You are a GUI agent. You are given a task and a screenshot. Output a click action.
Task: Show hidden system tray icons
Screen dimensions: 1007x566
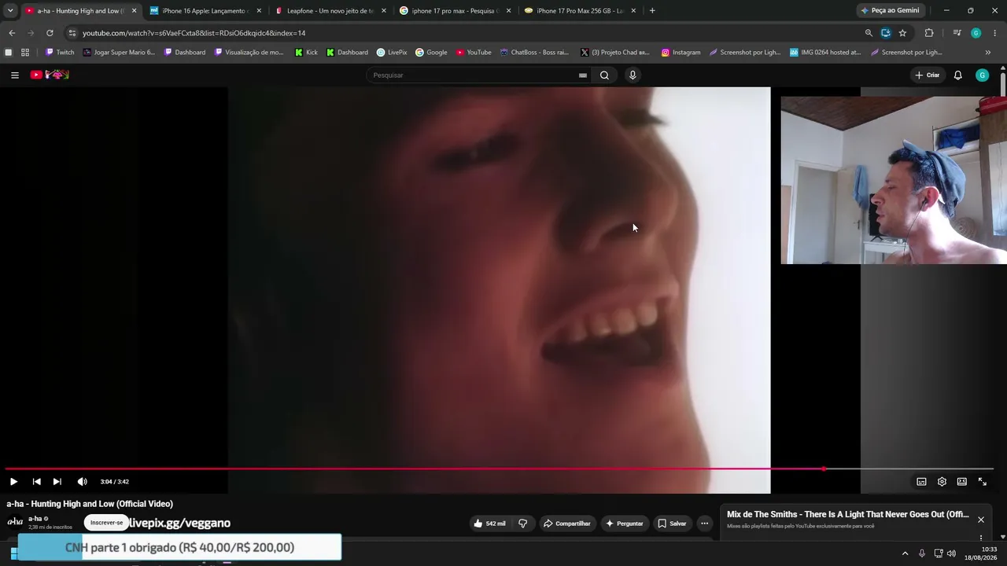click(x=905, y=553)
